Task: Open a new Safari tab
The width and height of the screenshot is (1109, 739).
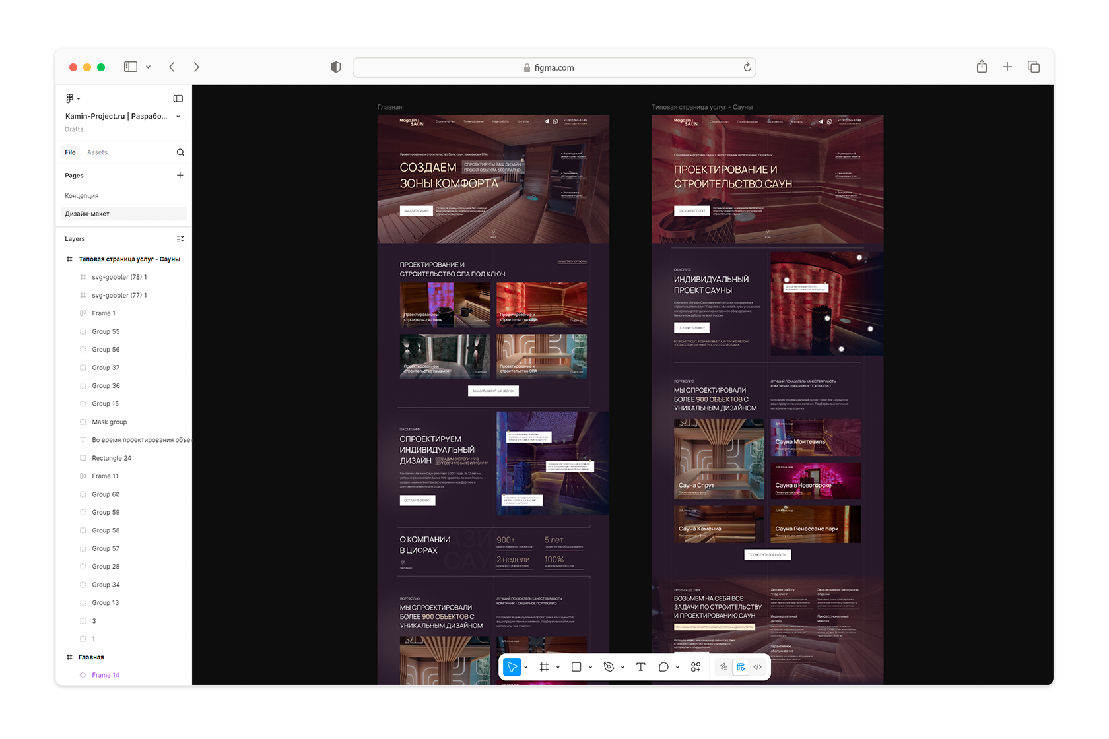Action: pos(1007,67)
